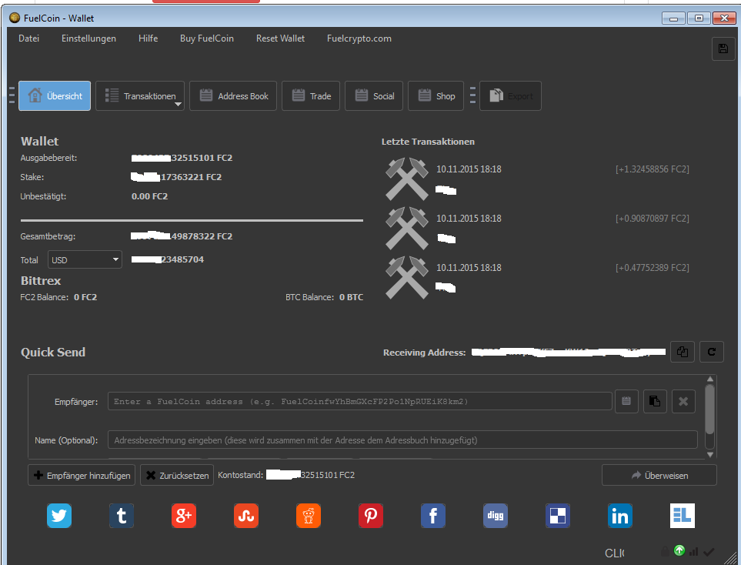Open the Einstellungen menu
This screenshot has height=565, width=741.
pyautogui.click(x=88, y=38)
